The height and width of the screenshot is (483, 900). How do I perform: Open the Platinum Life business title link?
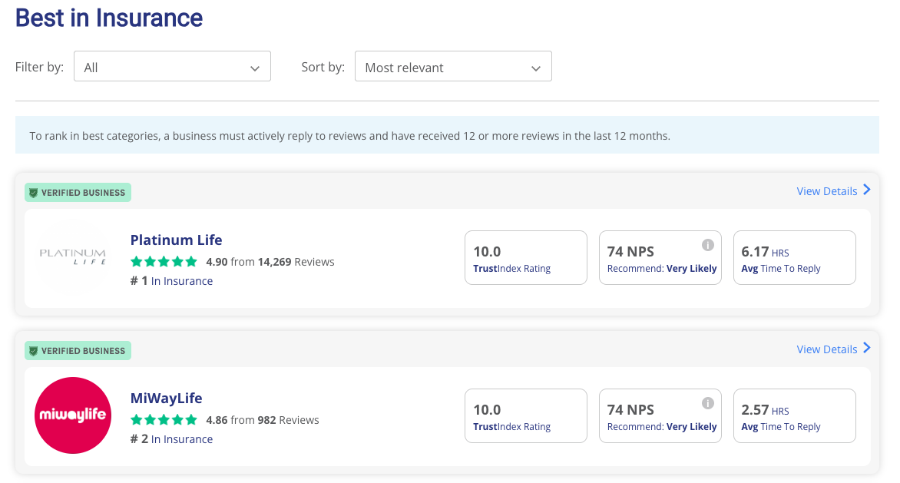pyautogui.click(x=176, y=240)
